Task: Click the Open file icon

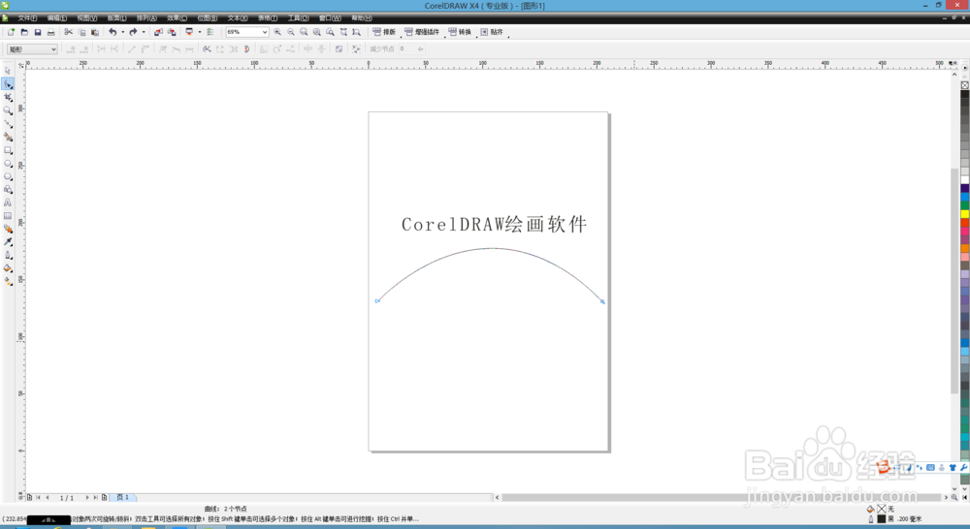Action: [25, 32]
